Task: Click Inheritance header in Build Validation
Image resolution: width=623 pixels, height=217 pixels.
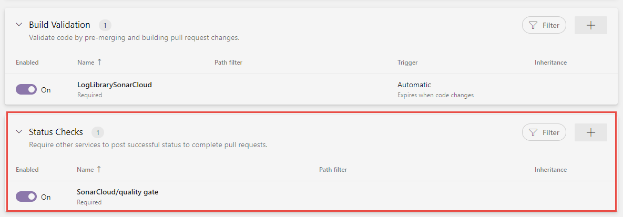Action: (x=550, y=63)
